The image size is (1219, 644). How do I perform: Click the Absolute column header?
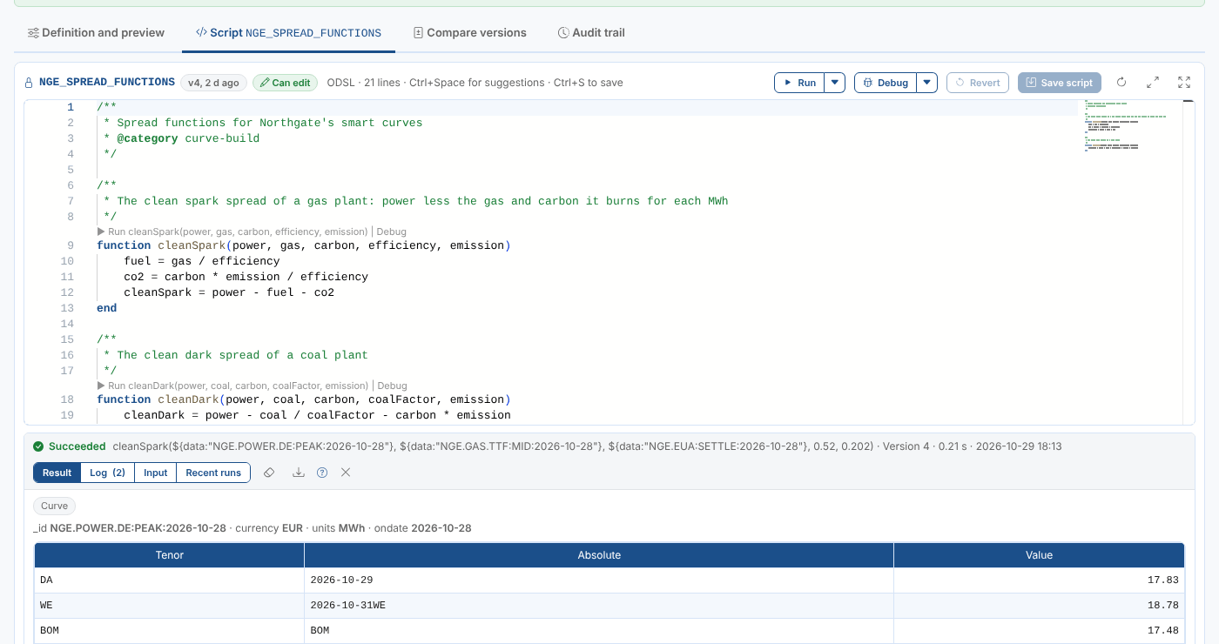[x=599, y=555]
